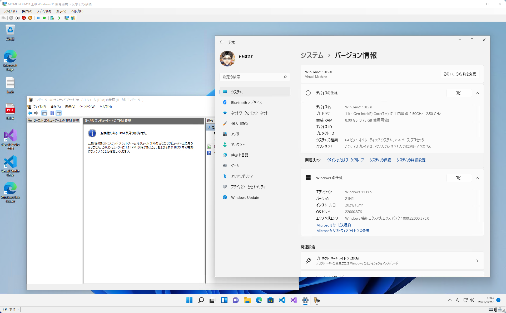Click the Ctrl+Alt+Del icon in VM toolbar

4,18
